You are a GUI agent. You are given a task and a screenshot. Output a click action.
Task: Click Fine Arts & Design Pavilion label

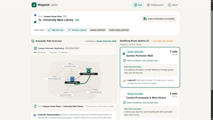[x=54, y=79]
